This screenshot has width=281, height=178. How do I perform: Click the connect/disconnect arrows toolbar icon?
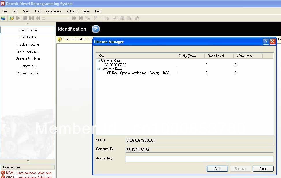(x=3, y=18)
